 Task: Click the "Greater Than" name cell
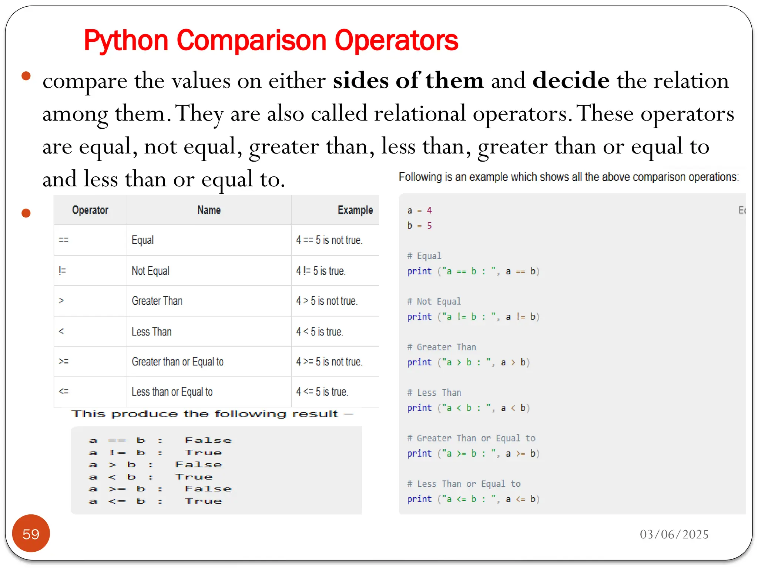coord(209,301)
